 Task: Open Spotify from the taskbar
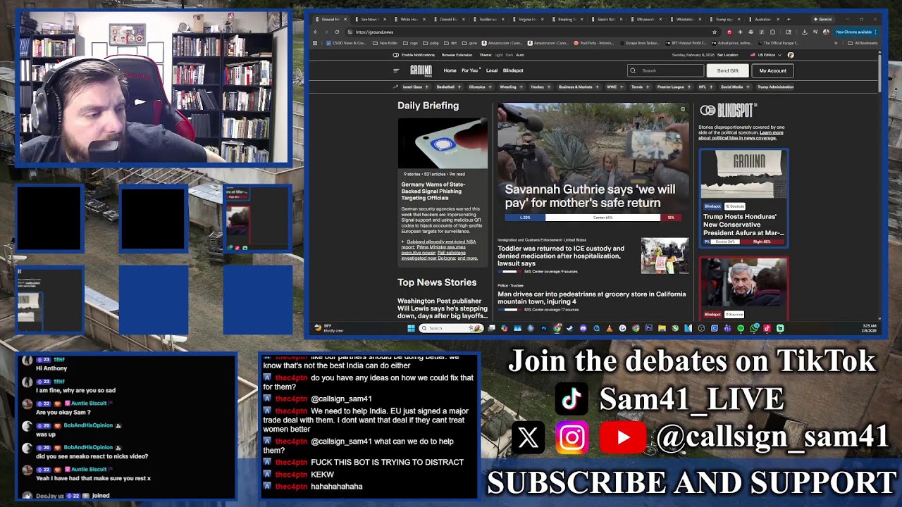point(741,328)
